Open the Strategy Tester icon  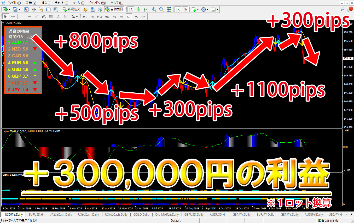point(56,9)
